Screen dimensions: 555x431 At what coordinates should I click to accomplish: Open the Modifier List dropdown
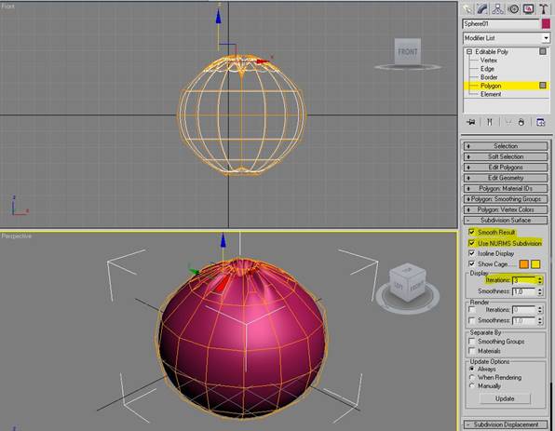tap(507, 37)
